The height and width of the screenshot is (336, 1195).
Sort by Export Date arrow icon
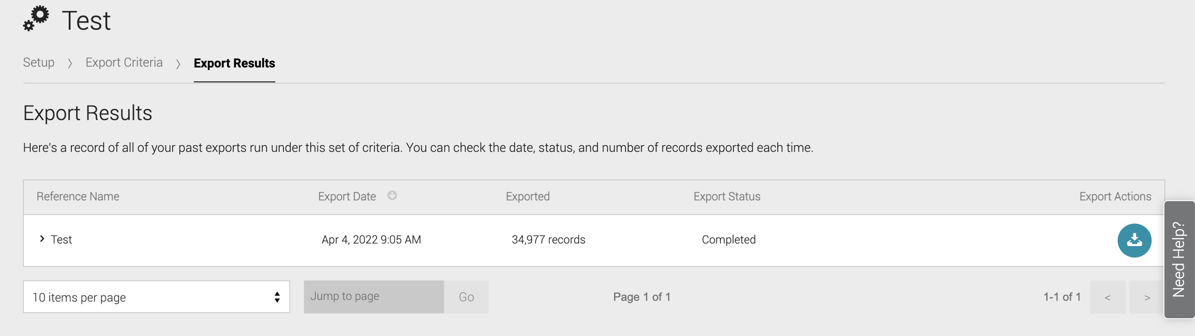[x=392, y=195]
